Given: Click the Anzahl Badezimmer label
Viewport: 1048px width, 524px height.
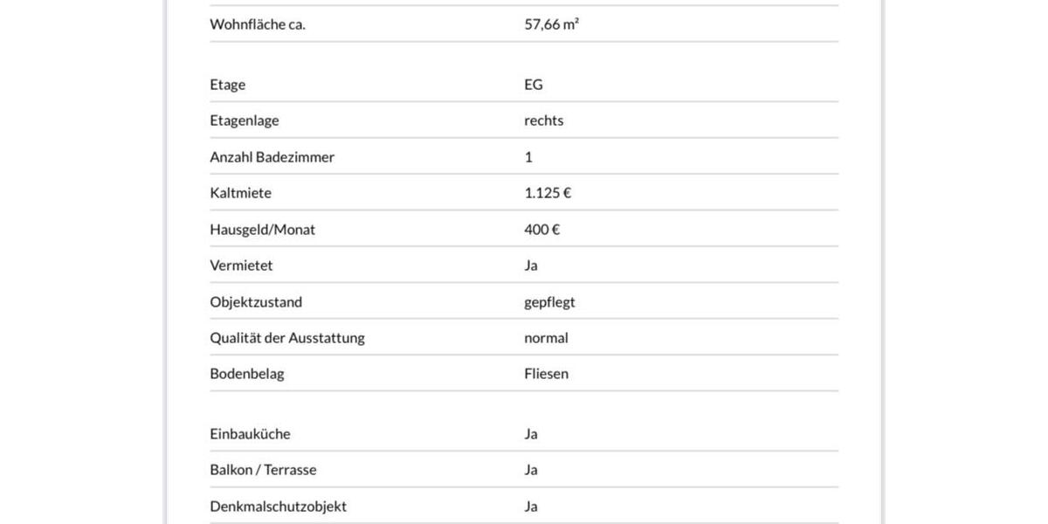Looking at the screenshot, I should (x=272, y=157).
